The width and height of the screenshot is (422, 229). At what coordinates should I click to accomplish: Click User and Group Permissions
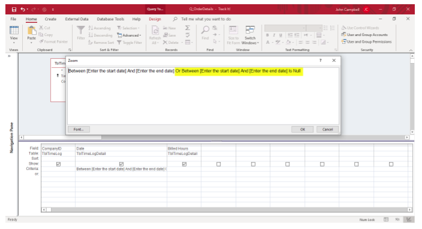[x=366, y=41]
